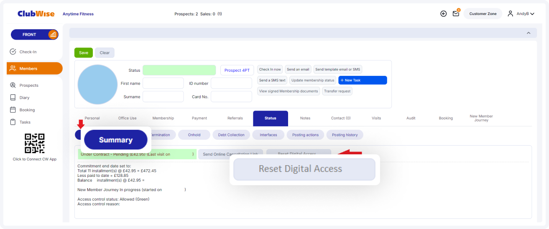Viewport: 549px width, 229px height.
Task: Open the Diary sidebar item
Action: tap(24, 98)
